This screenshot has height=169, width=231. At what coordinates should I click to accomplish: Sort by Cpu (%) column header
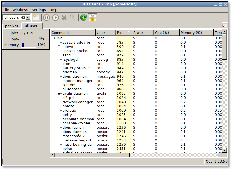[167, 33]
